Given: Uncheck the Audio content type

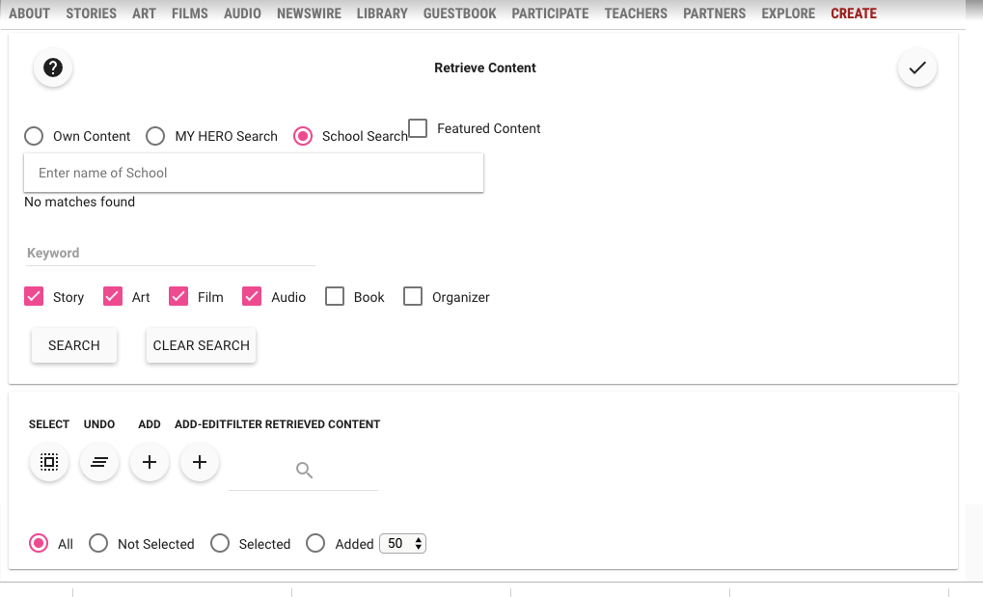Looking at the screenshot, I should point(252,296).
